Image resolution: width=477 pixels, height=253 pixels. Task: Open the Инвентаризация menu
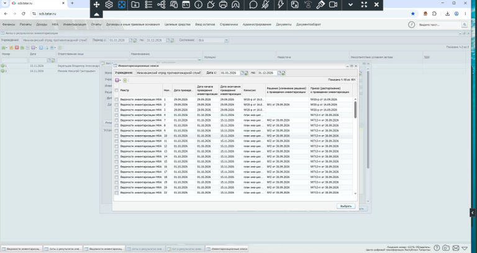tap(75, 24)
